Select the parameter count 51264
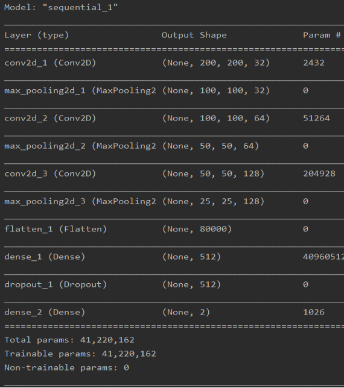Screen dimensions: 344x388 click(316, 118)
